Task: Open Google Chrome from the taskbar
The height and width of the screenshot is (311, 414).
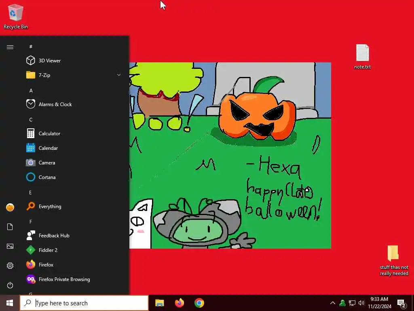Action: (x=199, y=303)
